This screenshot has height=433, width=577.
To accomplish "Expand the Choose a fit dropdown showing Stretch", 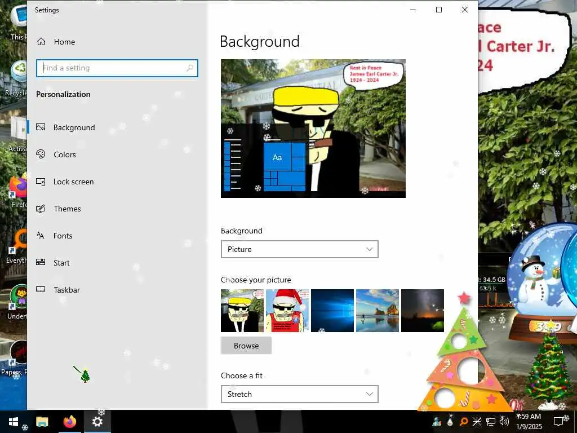I will pos(300,394).
